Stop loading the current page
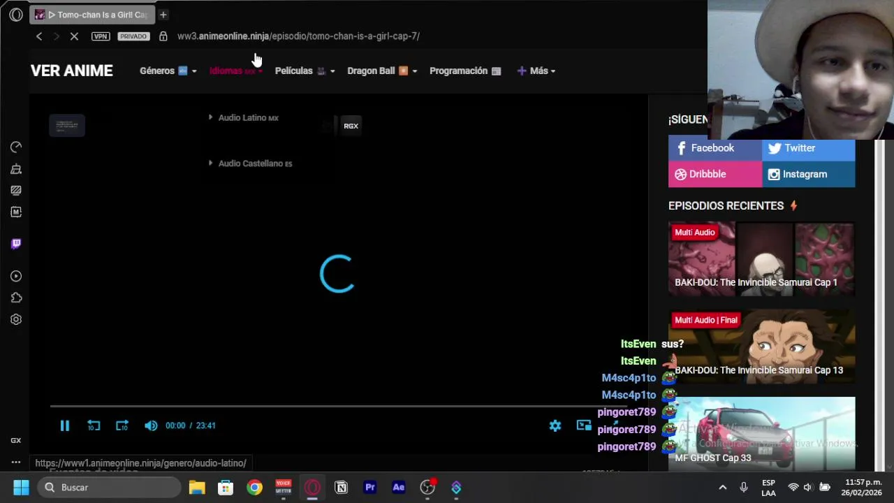Viewport: 894px width, 503px height. click(x=74, y=36)
